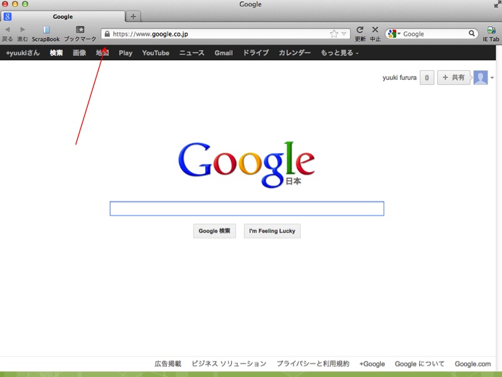The height and width of the screenshot is (377, 502).
Task: Open the IE Tab toolbar icon
Action: click(491, 30)
